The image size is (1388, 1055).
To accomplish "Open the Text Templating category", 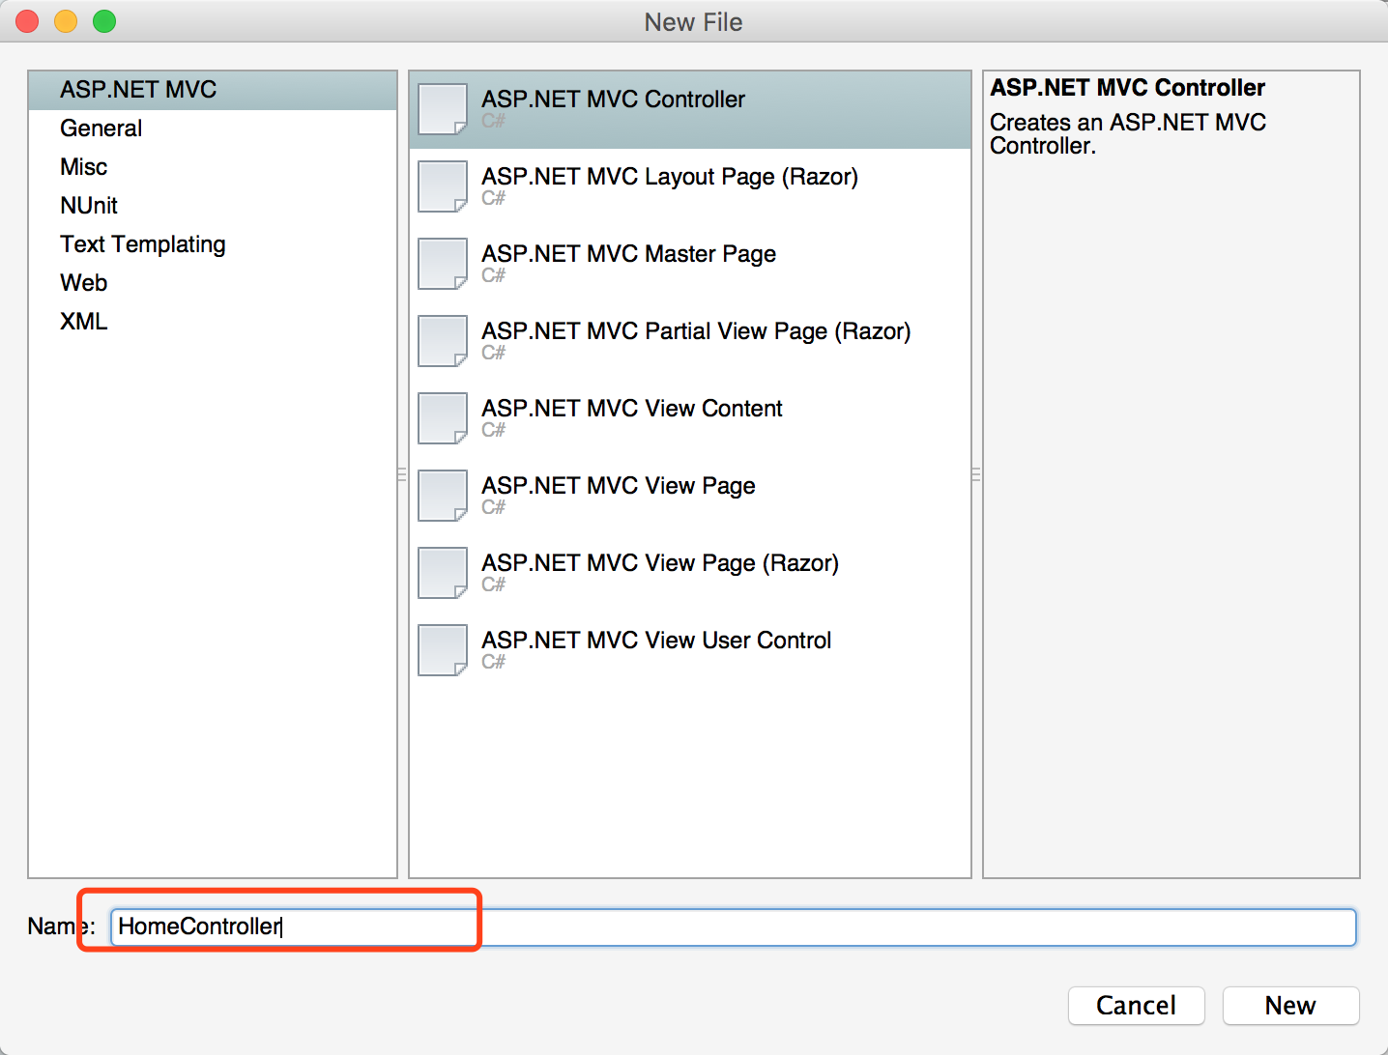I will (213, 244).
